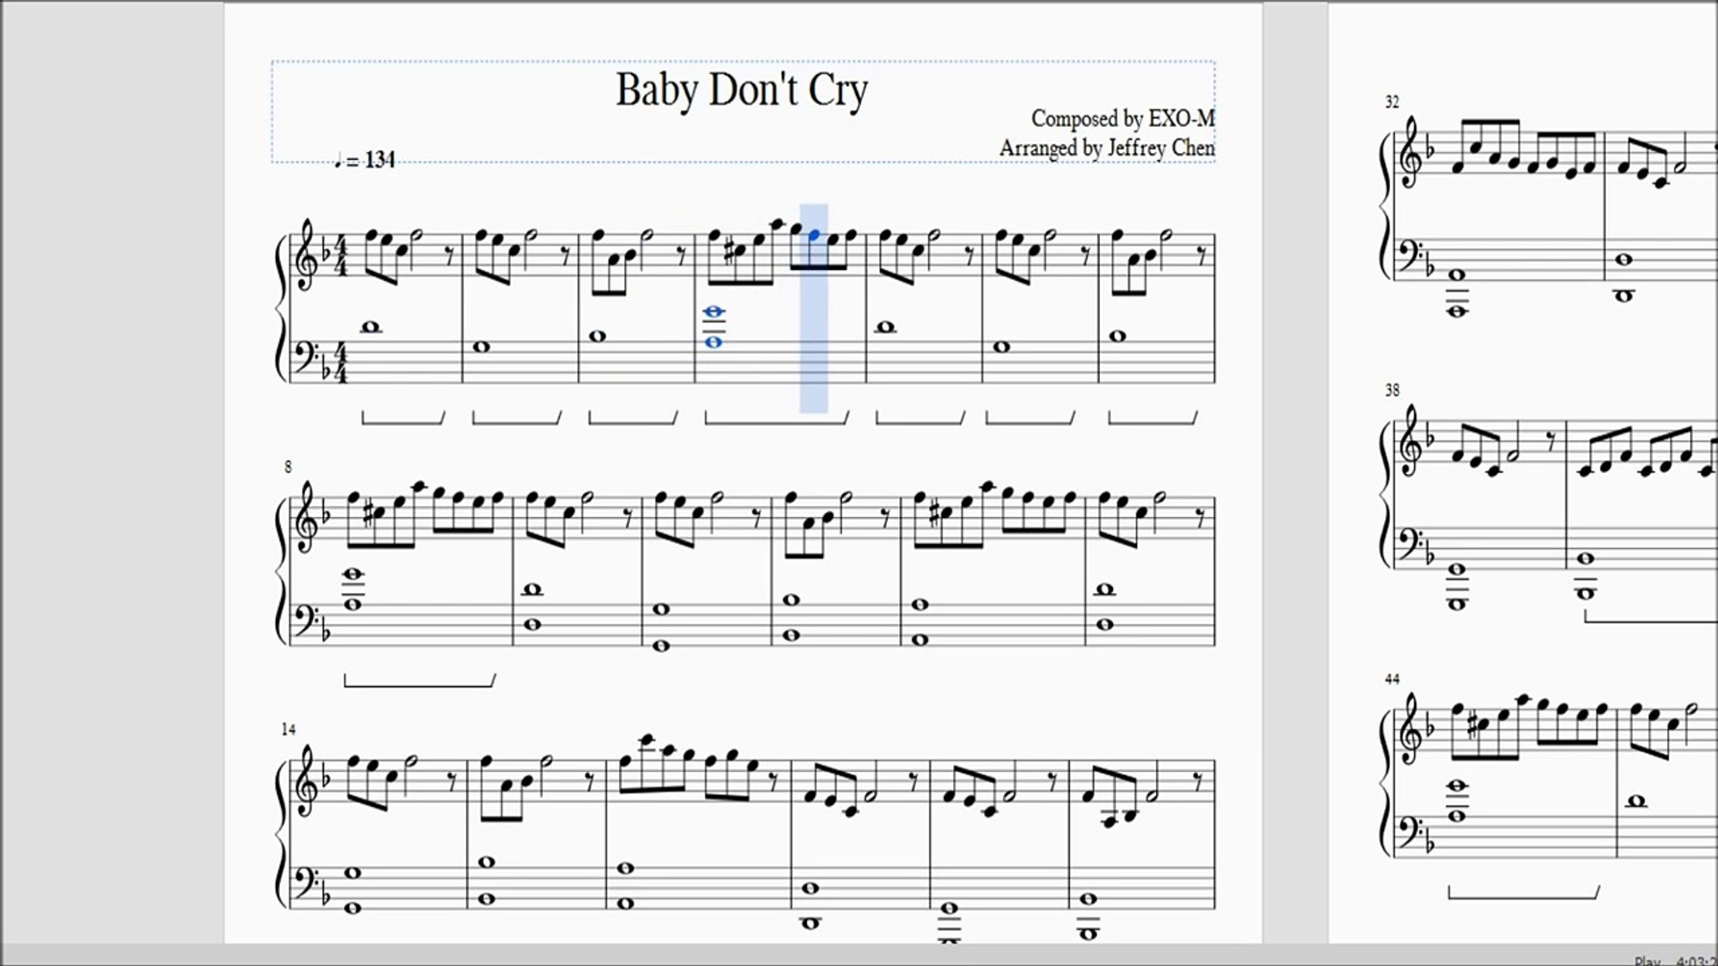Click the 4/4 time signature on treble staff
The width and height of the screenshot is (1718, 966).
point(341,256)
